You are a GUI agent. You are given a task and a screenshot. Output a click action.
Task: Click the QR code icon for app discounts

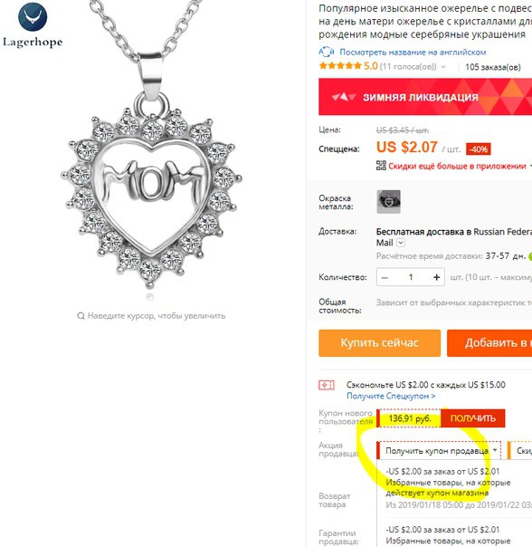click(x=381, y=166)
